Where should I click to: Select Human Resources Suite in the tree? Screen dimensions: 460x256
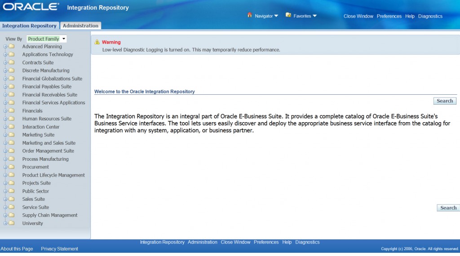tap(47, 119)
